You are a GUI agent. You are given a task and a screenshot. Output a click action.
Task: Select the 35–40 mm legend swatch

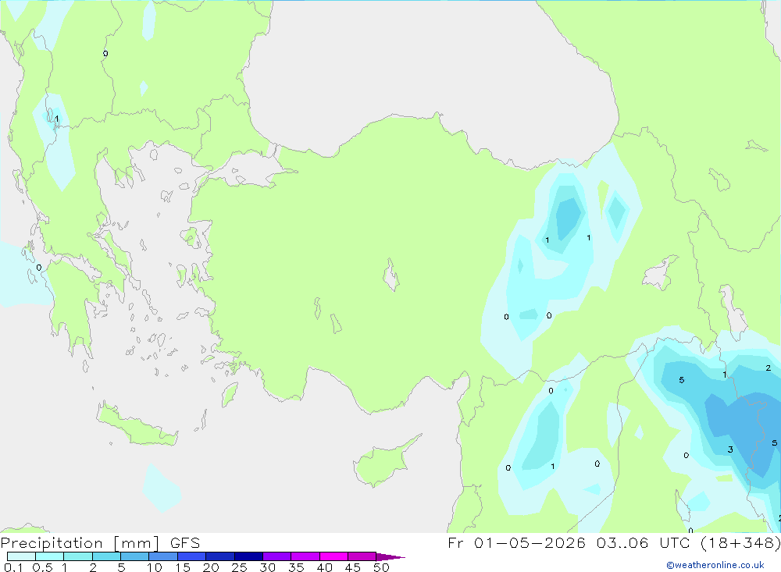[x=305, y=556]
